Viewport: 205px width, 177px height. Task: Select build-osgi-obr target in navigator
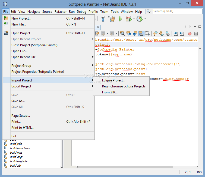pyautogui.click(x=19, y=161)
